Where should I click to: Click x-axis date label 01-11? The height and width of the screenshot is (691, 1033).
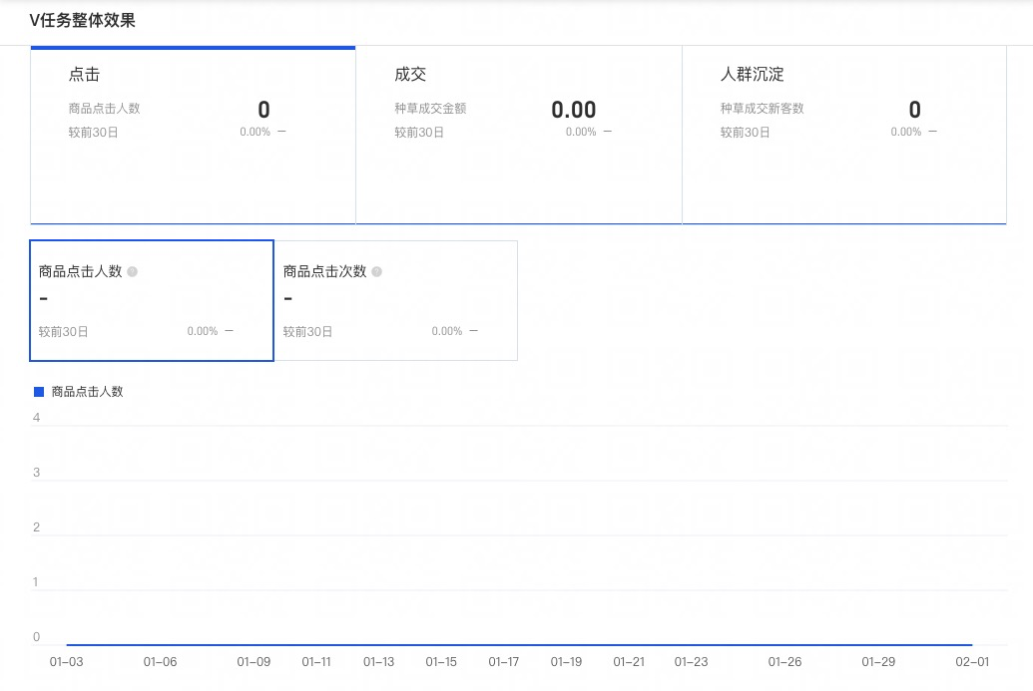316,662
